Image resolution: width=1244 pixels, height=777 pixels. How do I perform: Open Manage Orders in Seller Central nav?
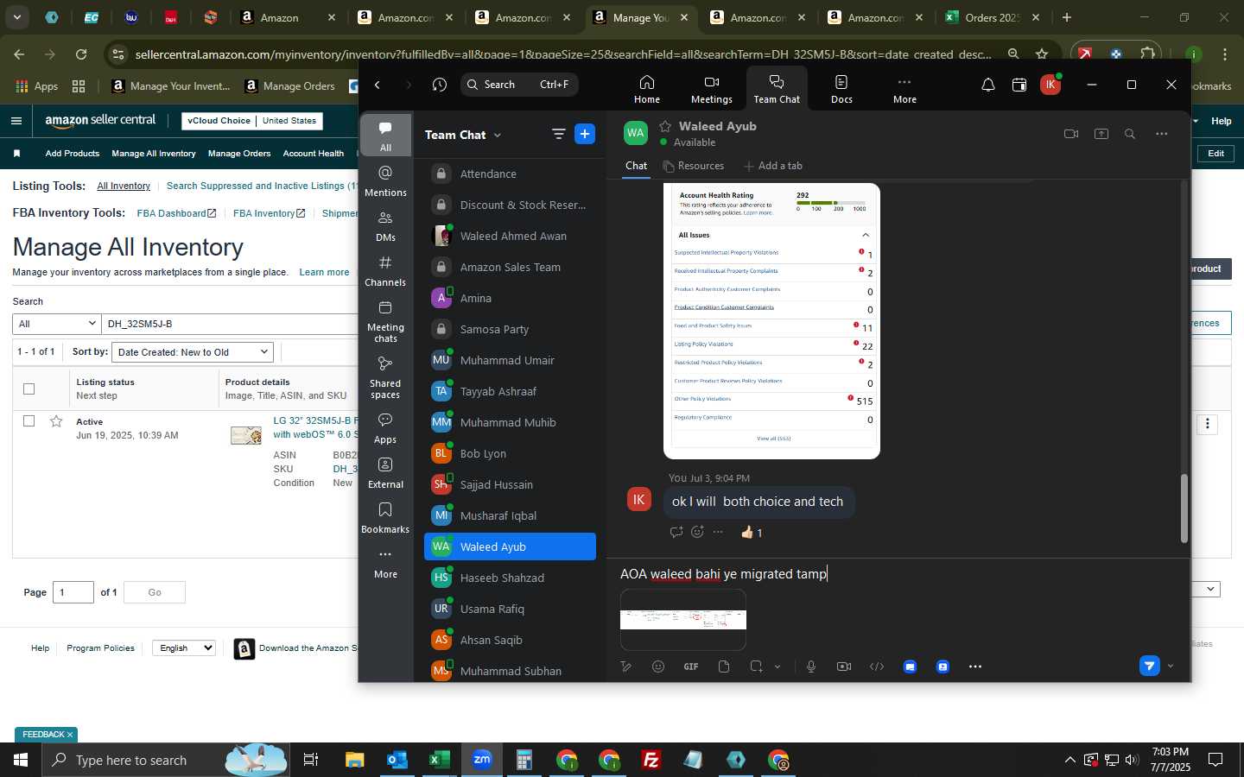239,154
